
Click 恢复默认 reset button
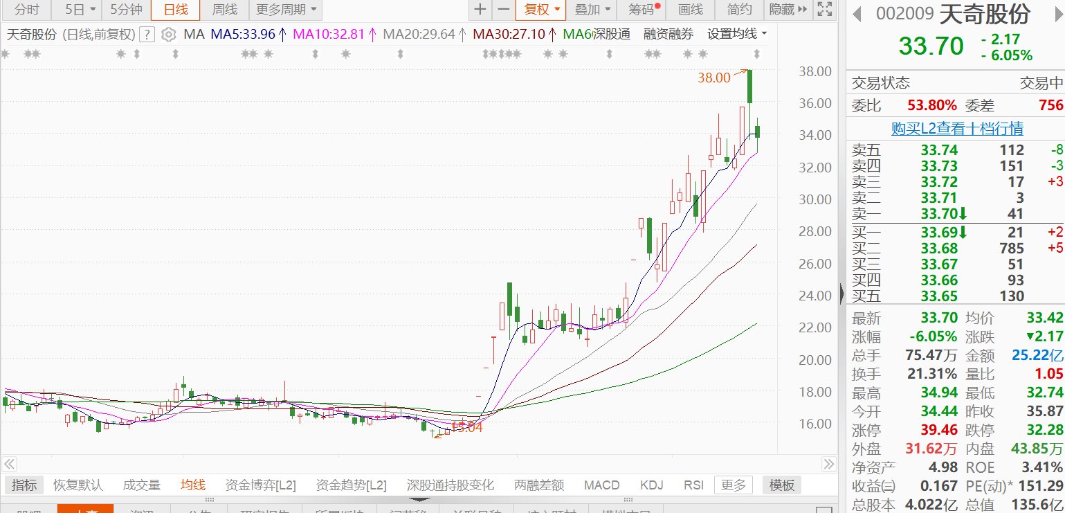click(78, 485)
